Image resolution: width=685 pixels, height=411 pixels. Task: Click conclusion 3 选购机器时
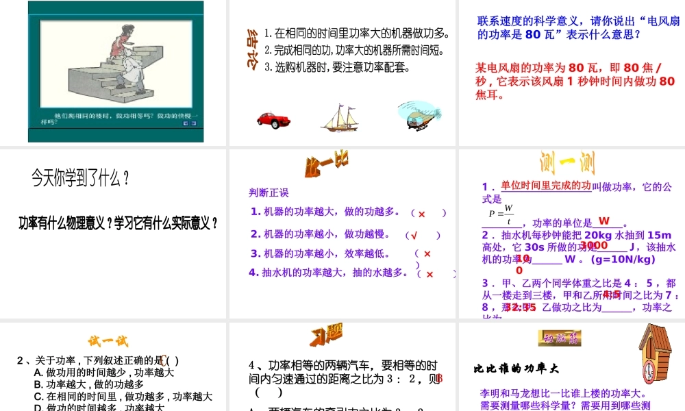337,67
